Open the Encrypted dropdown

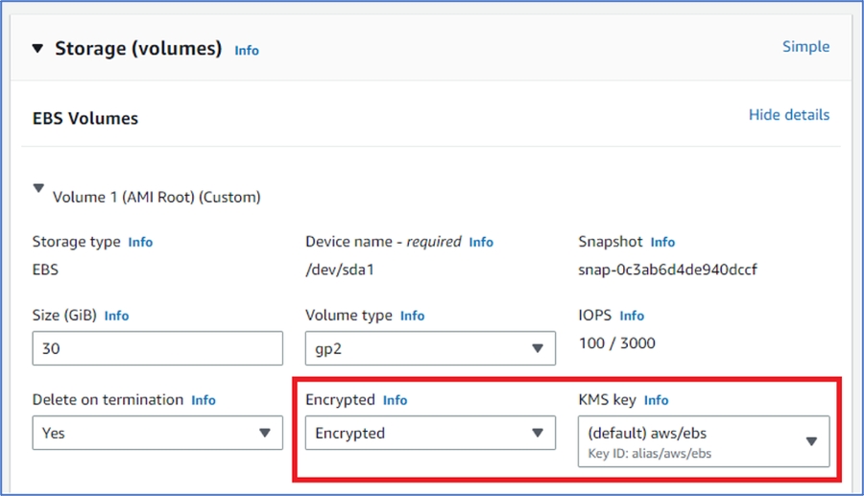(430, 433)
